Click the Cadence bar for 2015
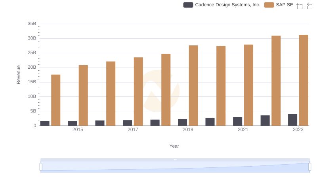The image size is (317, 182). pos(72,123)
